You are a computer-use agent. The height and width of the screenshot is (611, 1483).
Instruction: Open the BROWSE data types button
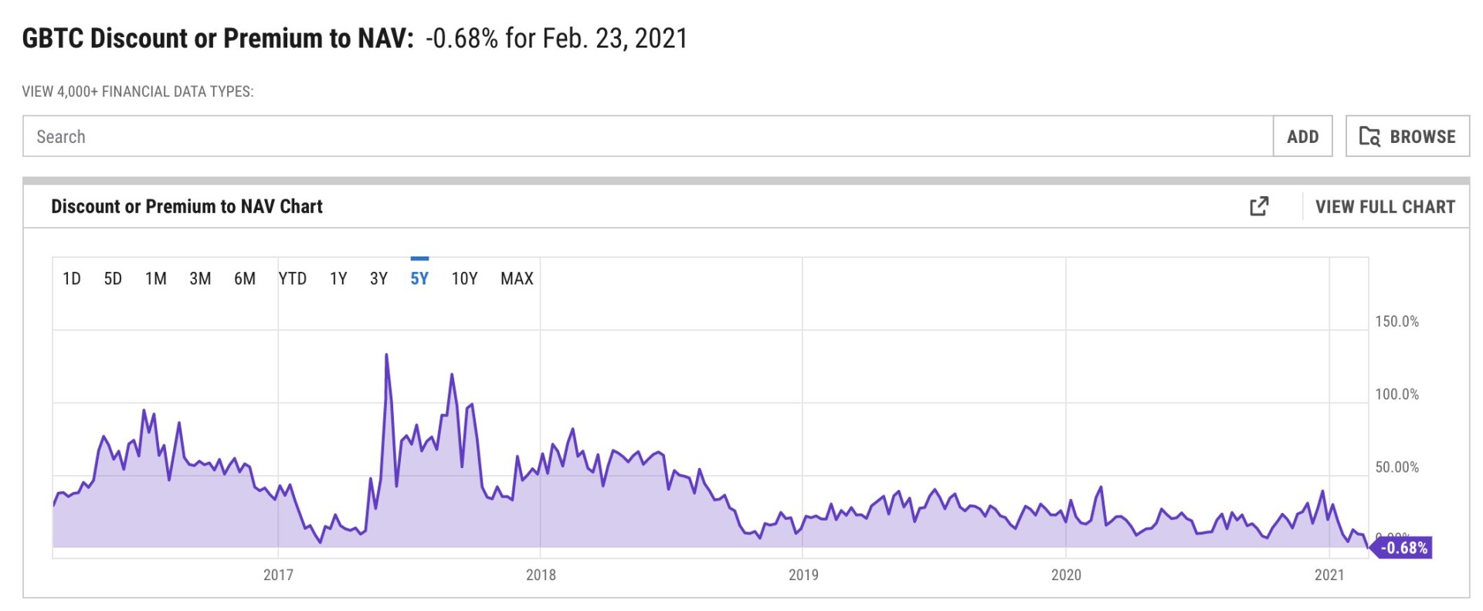[x=1407, y=137]
